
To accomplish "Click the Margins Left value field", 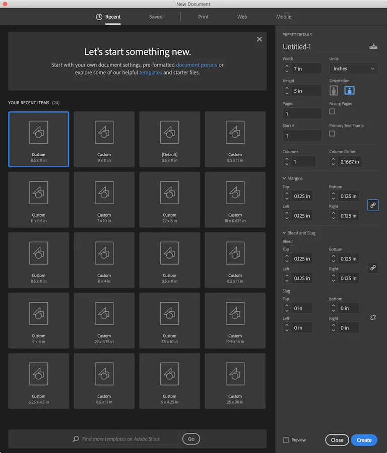I will [301, 216].
